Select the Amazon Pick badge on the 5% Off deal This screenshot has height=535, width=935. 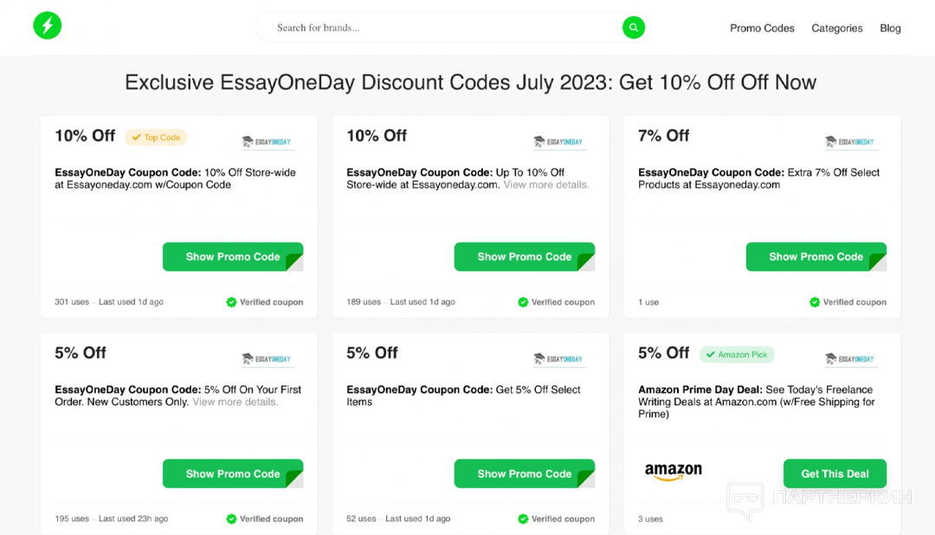[x=737, y=354]
